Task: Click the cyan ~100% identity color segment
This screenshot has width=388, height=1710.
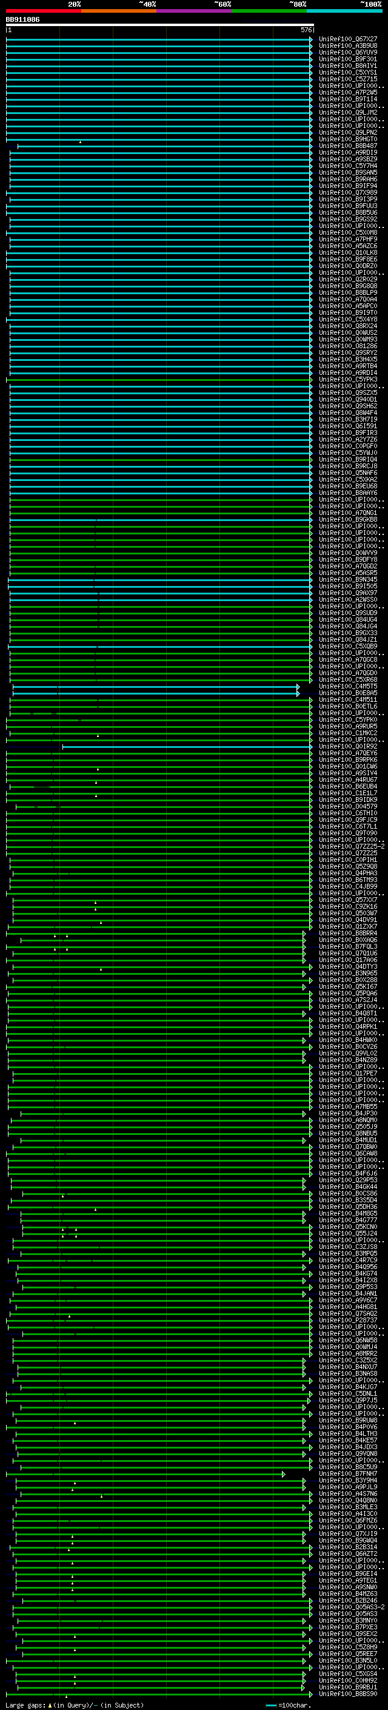Action: coord(344,11)
